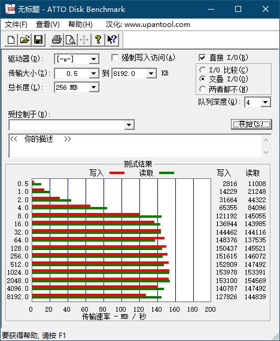Open the 查看(V) menu
This screenshot has height=341, width=280.
click(x=48, y=25)
